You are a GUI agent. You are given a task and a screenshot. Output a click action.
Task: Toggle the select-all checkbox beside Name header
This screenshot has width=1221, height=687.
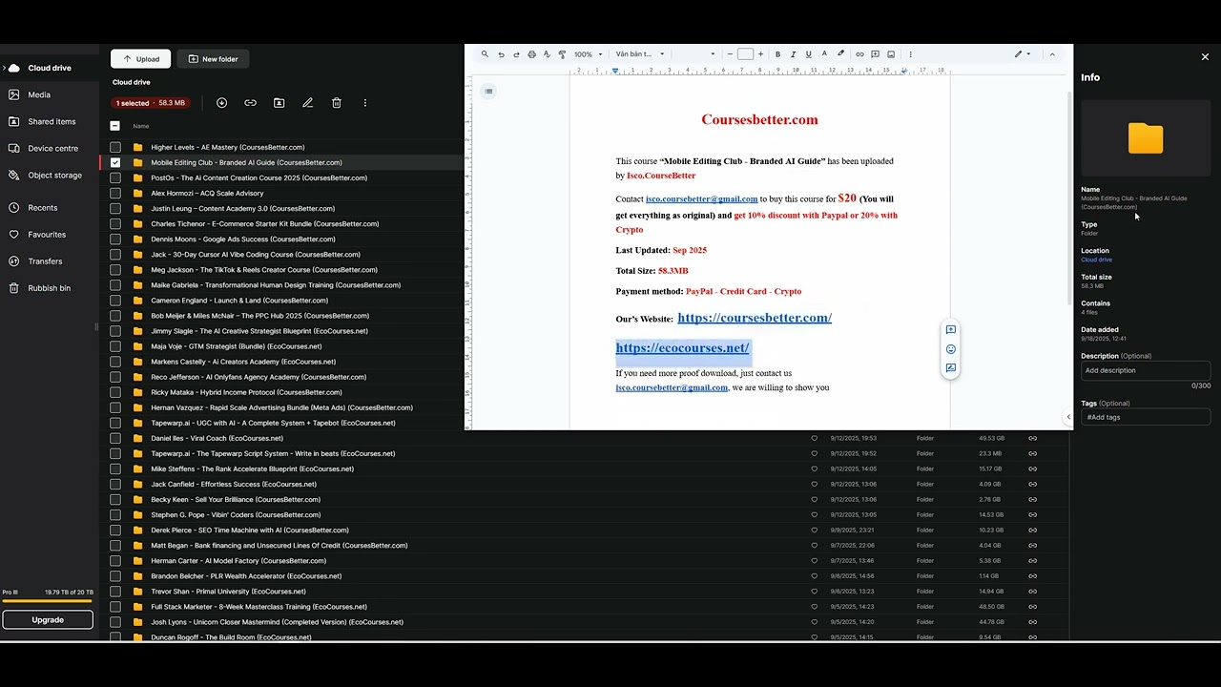[115, 126]
